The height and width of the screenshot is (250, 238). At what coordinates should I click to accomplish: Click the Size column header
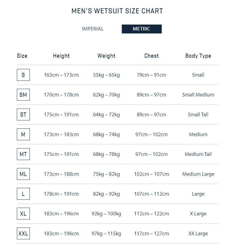[22, 56]
